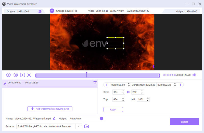Click the timeline's left trim handle
This screenshot has height=133, width=204.
click(36, 76)
